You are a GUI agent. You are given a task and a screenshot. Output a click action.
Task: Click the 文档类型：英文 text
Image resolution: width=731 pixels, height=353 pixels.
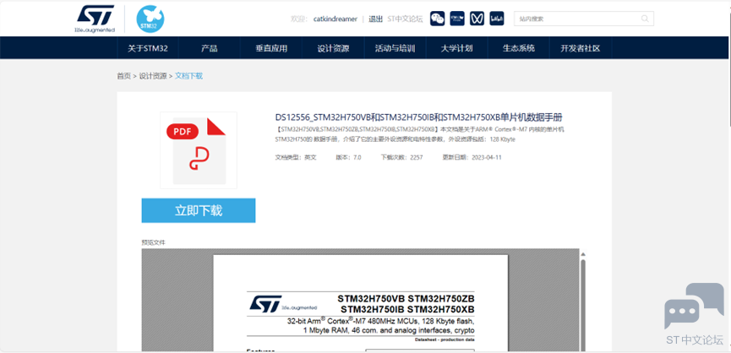click(296, 157)
